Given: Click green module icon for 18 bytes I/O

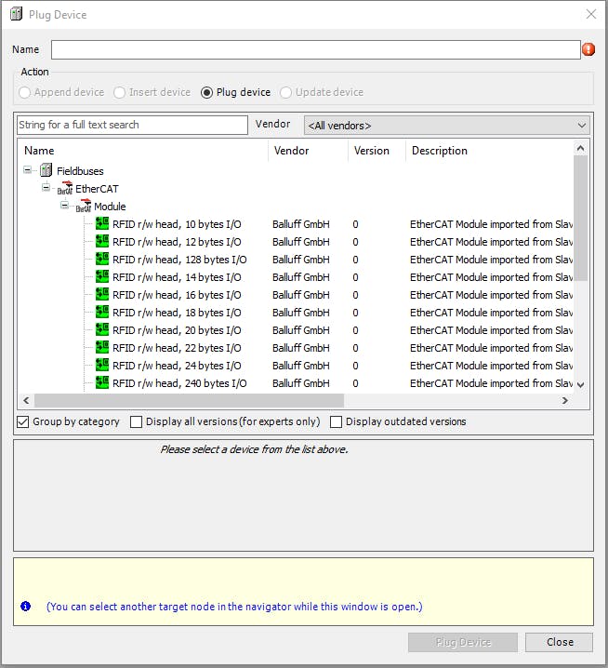Looking at the screenshot, I should (x=102, y=313).
